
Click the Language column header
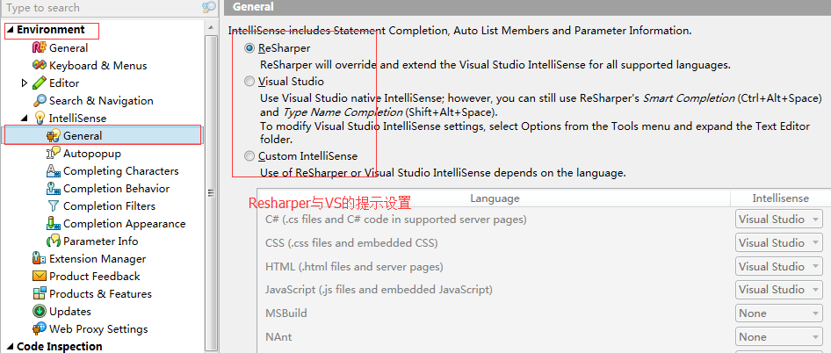click(x=495, y=198)
